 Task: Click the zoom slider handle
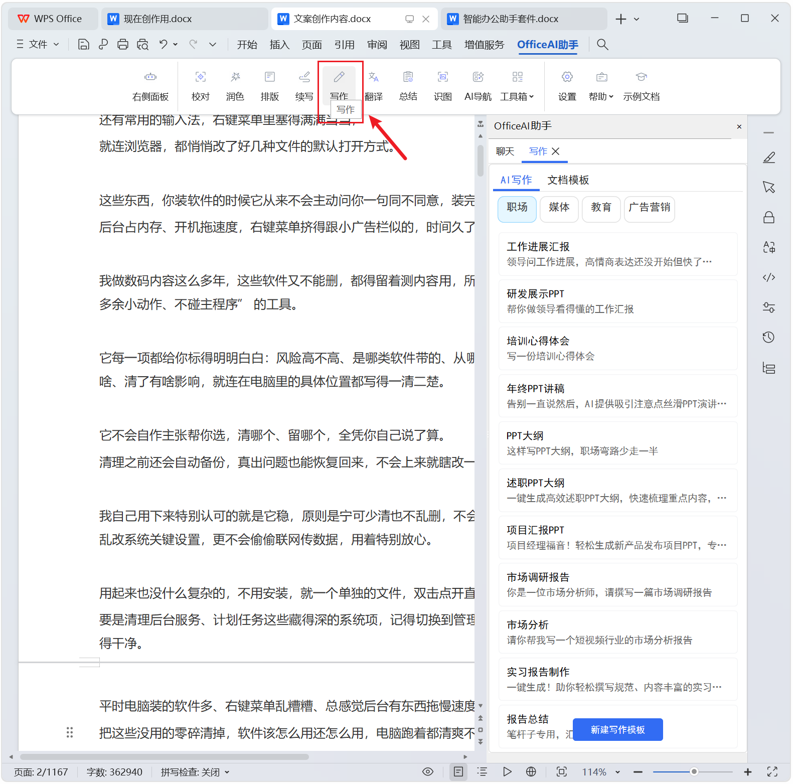(x=694, y=772)
